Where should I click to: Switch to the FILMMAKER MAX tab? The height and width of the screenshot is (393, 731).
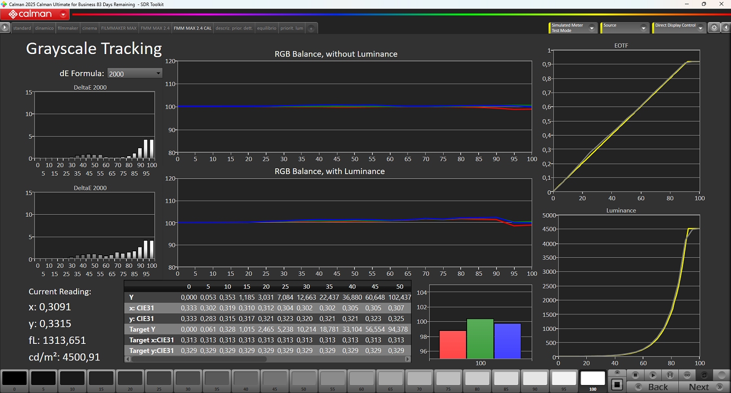pos(119,29)
